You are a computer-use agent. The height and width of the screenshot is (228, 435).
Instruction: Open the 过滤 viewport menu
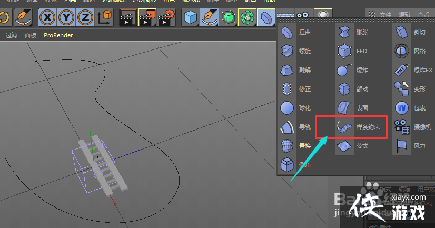tap(12, 35)
